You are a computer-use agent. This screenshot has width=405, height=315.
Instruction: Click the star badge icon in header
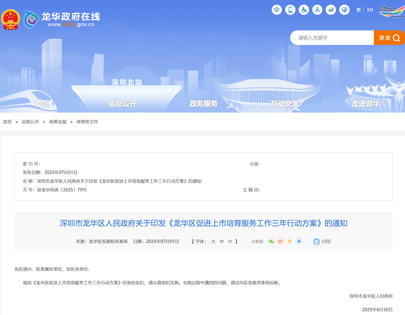pos(277,10)
